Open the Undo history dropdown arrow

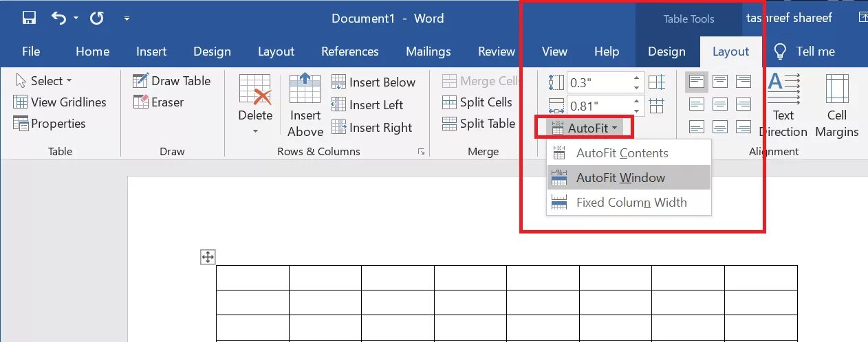pyautogui.click(x=76, y=19)
